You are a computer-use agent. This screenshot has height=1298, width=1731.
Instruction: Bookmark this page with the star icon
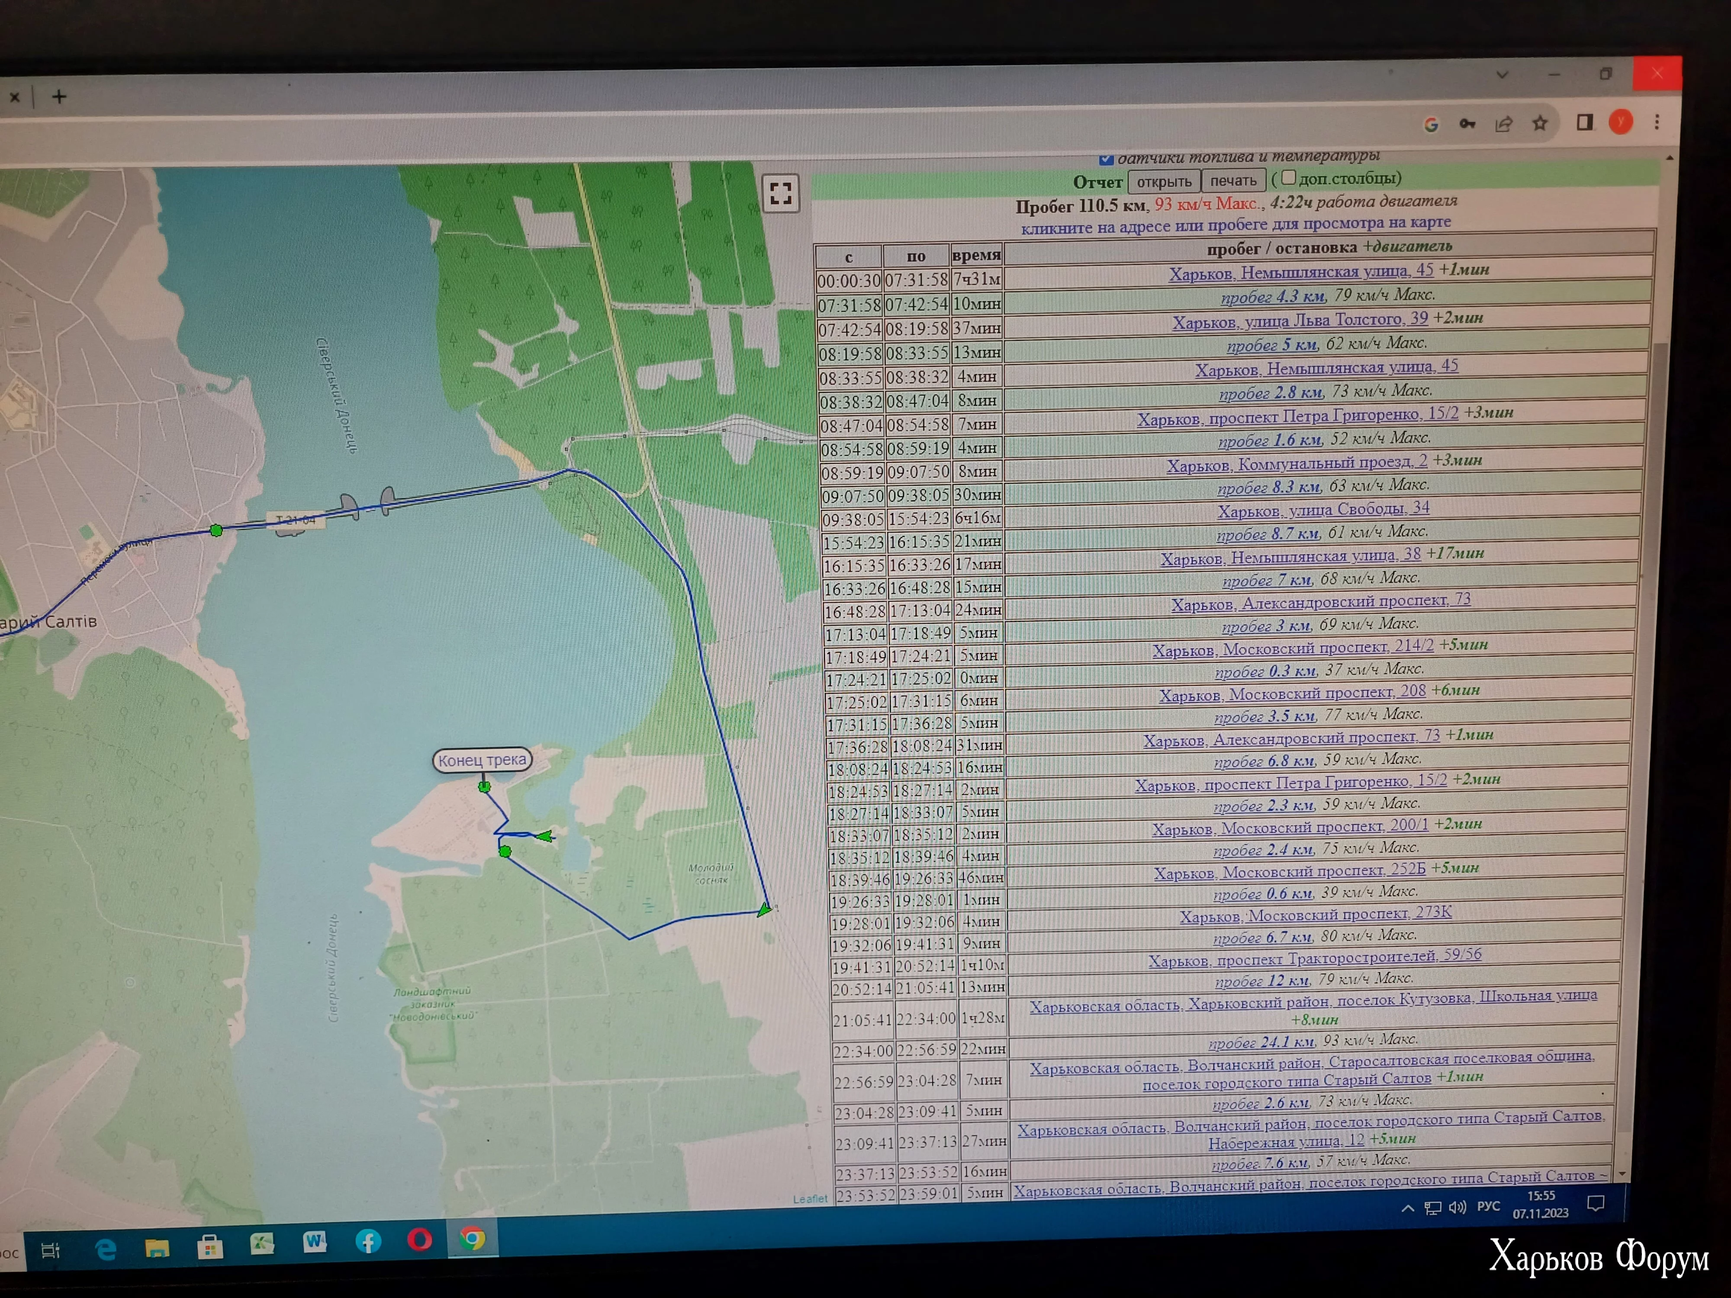[1540, 123]
